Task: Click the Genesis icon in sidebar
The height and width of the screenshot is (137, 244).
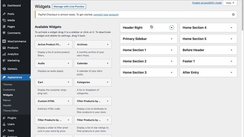Action: (x=4, y=69)
